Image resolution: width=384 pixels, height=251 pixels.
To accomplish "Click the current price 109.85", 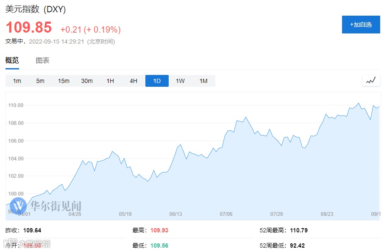I will 29,27.
